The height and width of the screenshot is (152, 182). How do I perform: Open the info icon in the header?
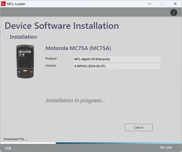[x=174, y=12]
